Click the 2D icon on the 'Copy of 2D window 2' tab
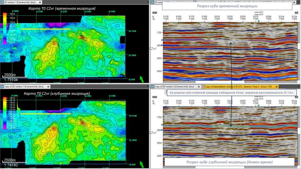The image size is (301, 169). (x=153, y=87)
